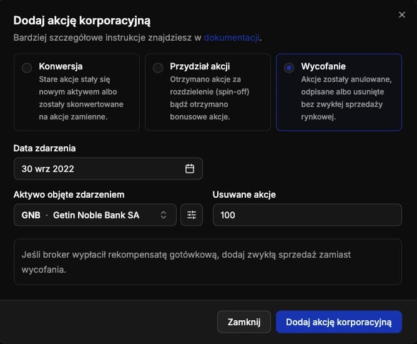Viewport: 417px width, 344px height.
Task: Click the dialog title Dodaj akcję korporacyjną
Action: 82,21
